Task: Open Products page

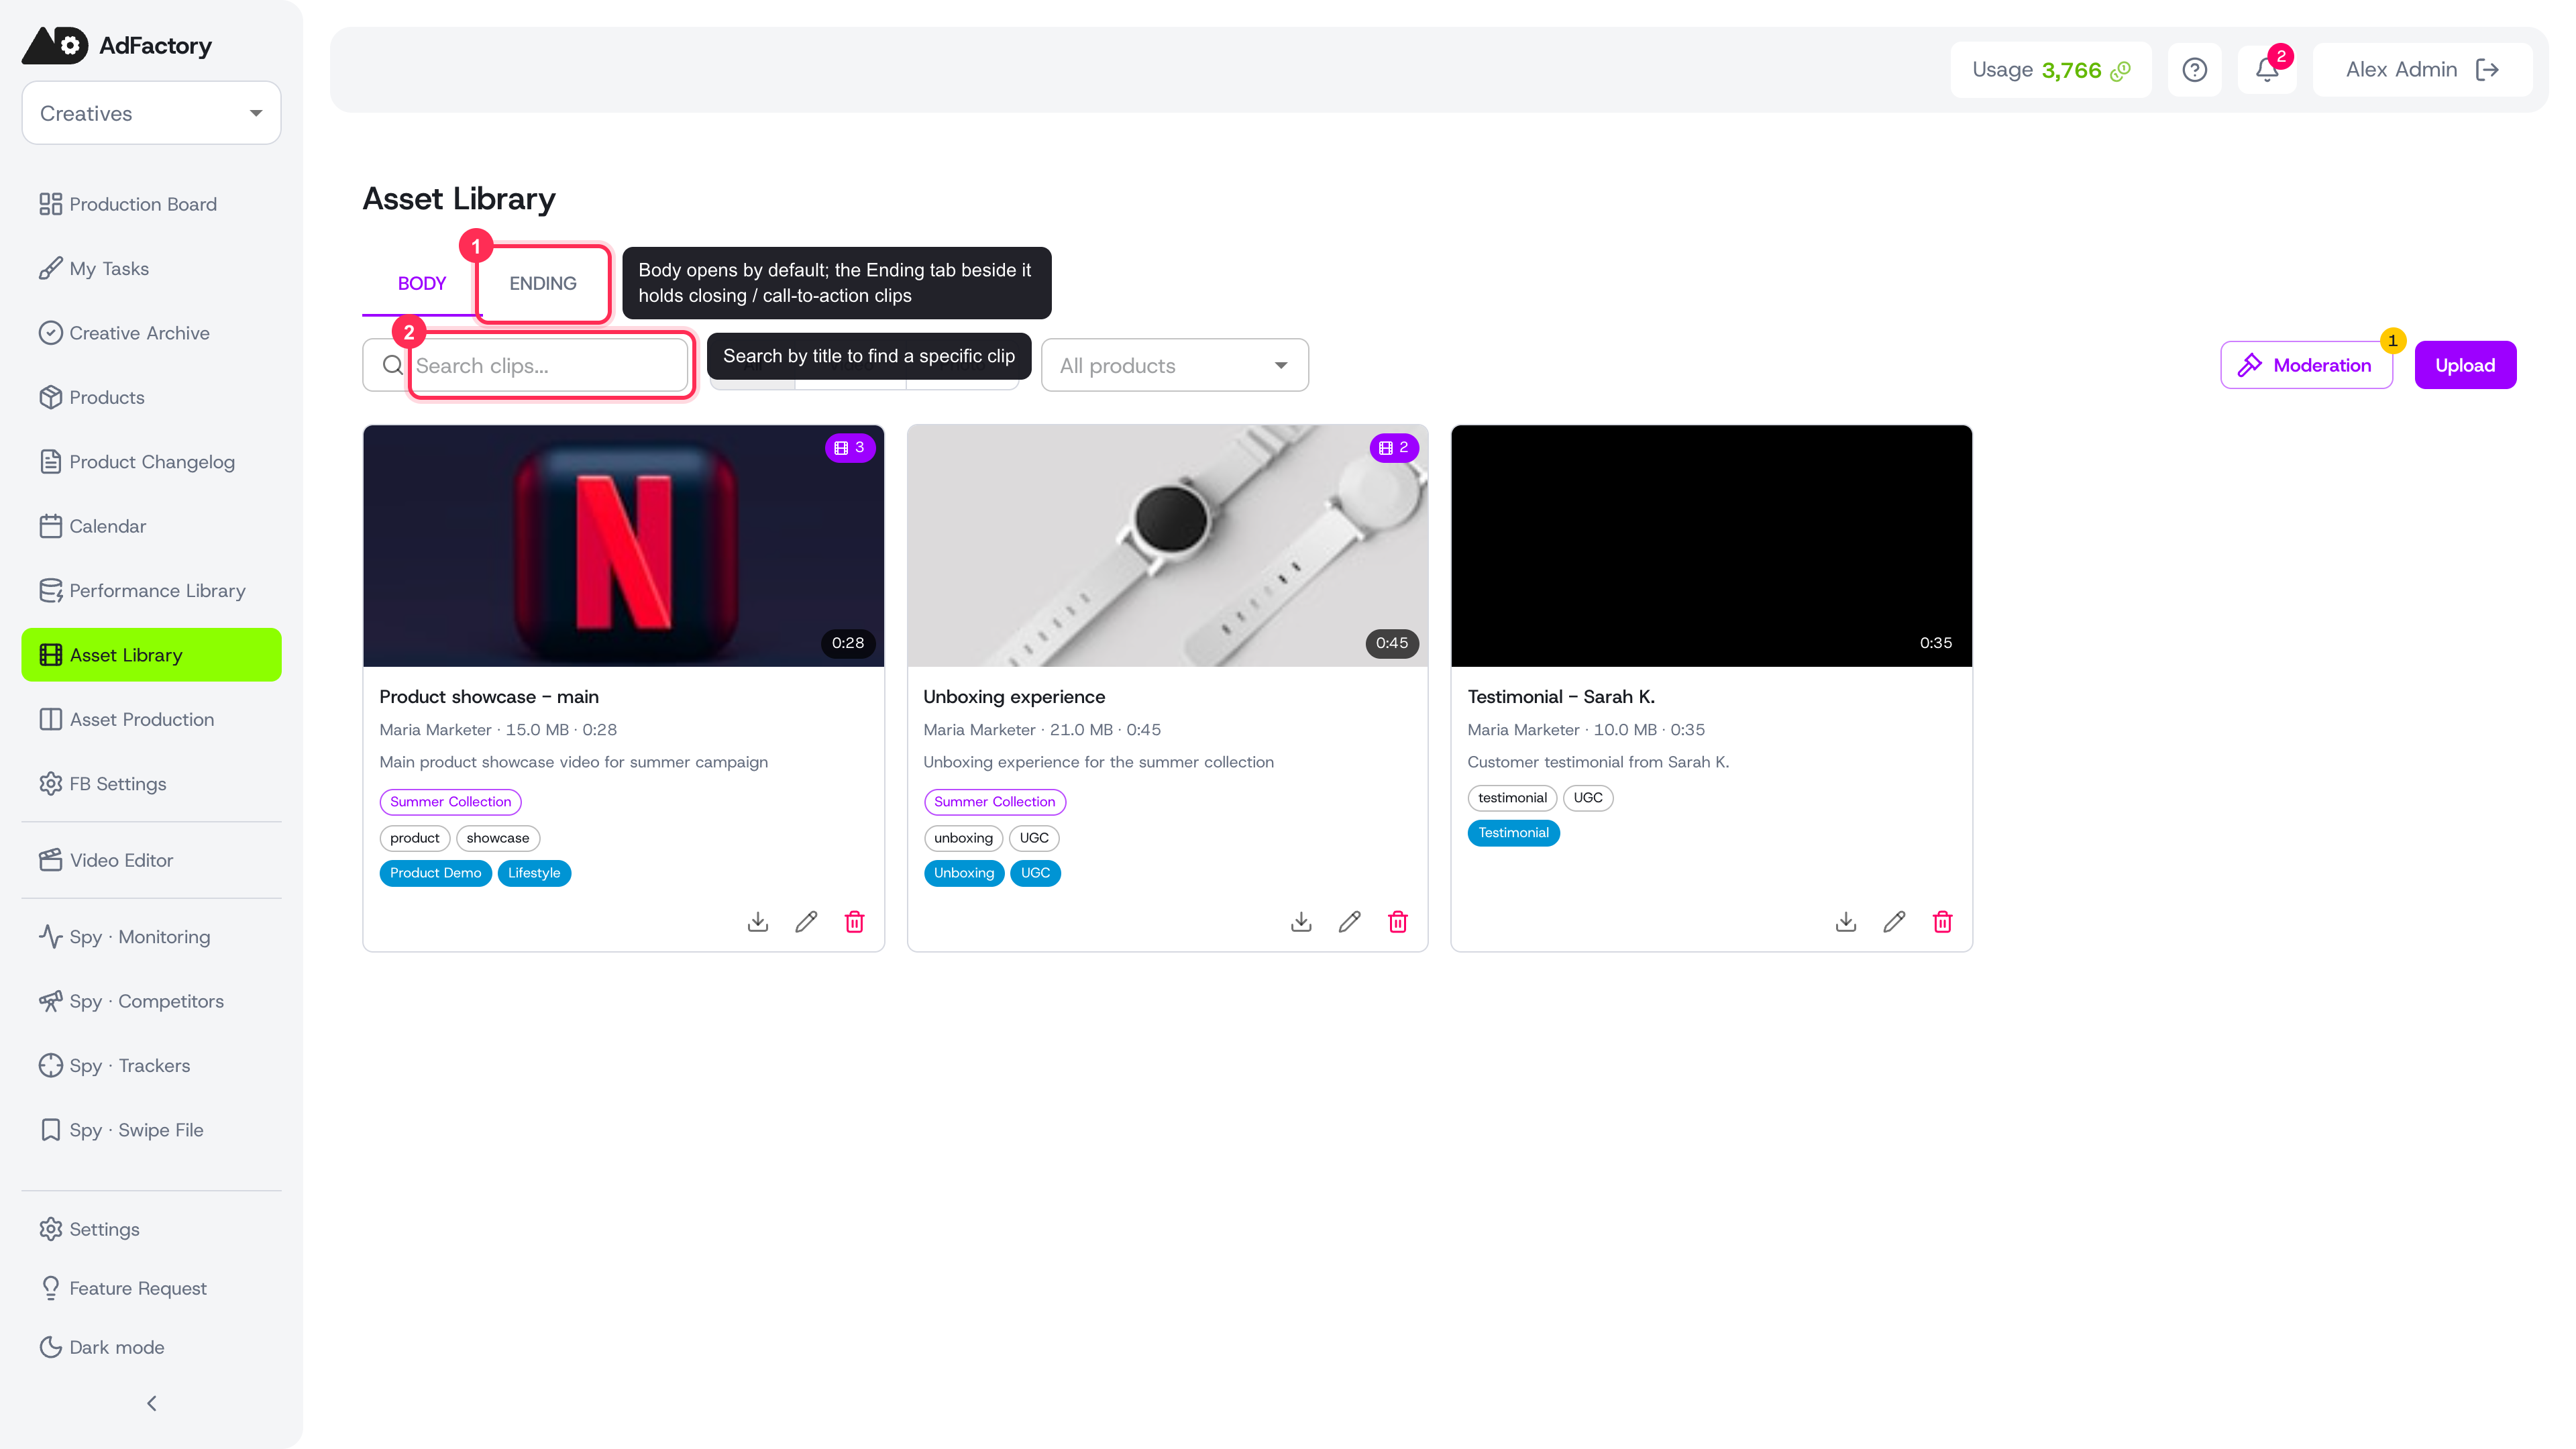Action: [151, 397]
